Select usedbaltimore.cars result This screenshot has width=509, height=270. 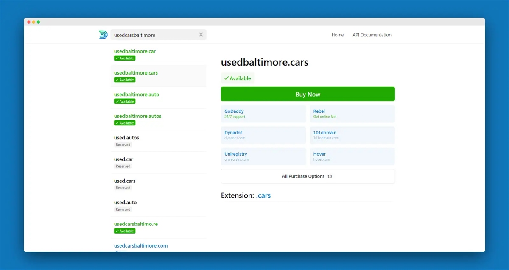click(x=159, y=76)
